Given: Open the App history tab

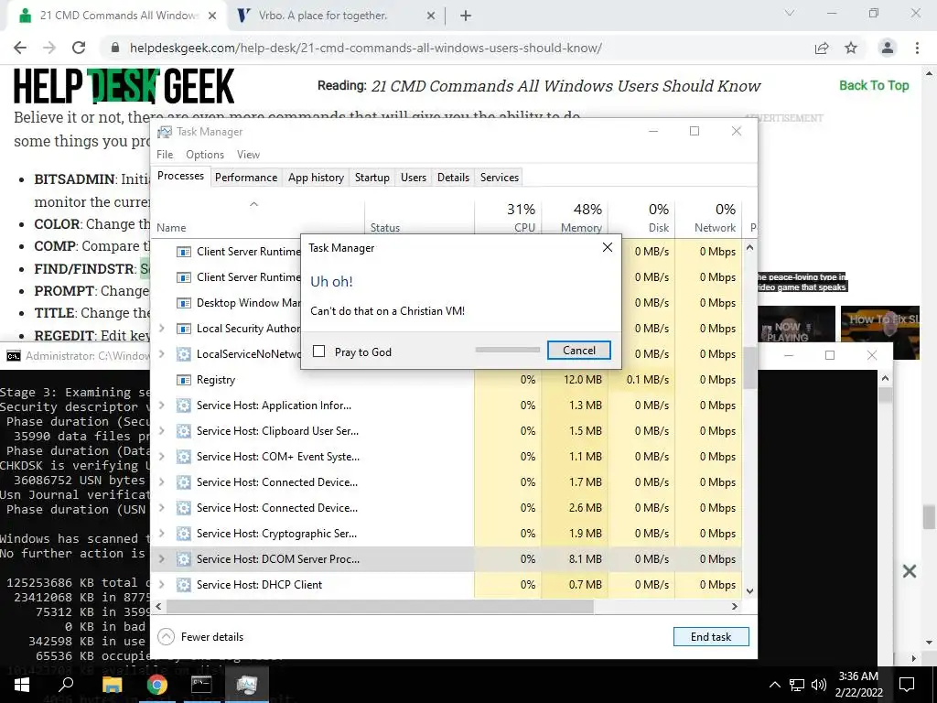Looking at the screenshot, I should 316,178.
